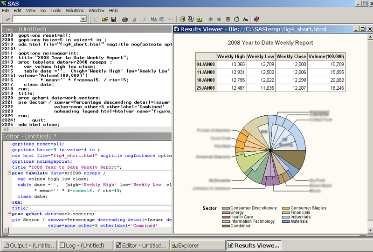373x252 pixels.
Task: Open SAS Help book icon
Action: tap(257, 19)
